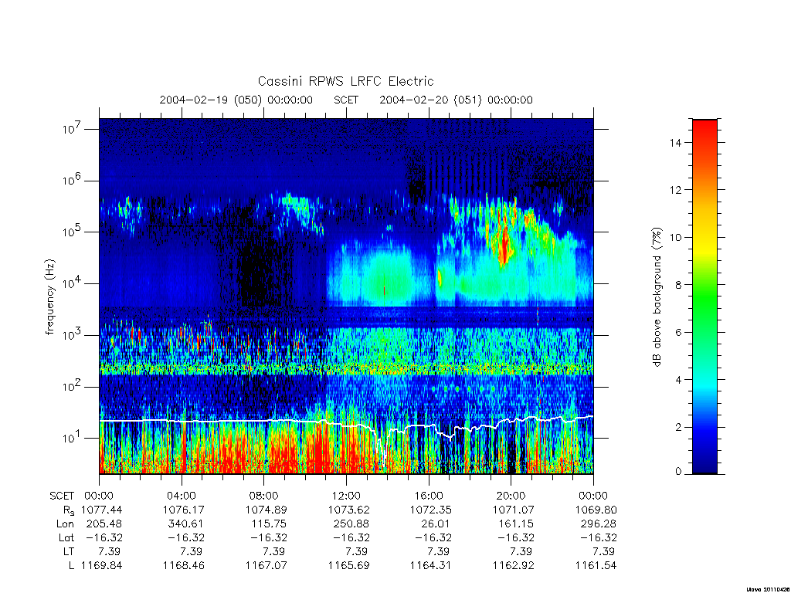Click the Rs value 1073.62
The image size is (791, 593).
348,510
